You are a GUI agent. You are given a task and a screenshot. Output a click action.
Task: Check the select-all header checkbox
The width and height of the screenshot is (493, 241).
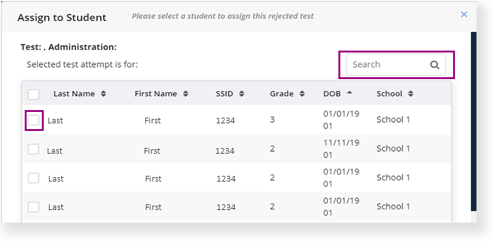pos(34,94)
